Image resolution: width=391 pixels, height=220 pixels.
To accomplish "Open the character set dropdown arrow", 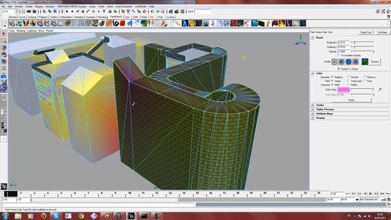I will [x=357, y=200].
